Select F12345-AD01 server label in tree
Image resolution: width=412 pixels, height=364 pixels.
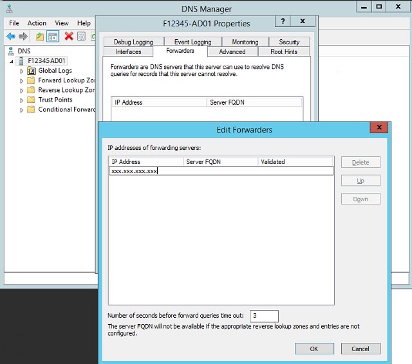pyautogui.click(x=46, y=60)
